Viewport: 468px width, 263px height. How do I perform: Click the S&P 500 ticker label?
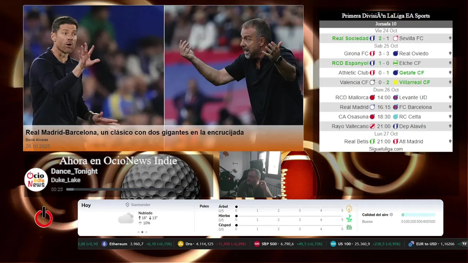click(269, 244)
